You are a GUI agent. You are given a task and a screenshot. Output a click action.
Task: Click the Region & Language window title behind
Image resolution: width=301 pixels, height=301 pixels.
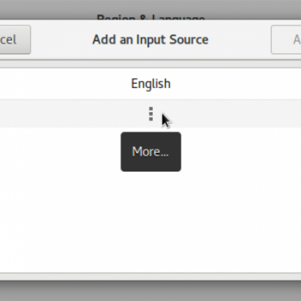point(150,17)
